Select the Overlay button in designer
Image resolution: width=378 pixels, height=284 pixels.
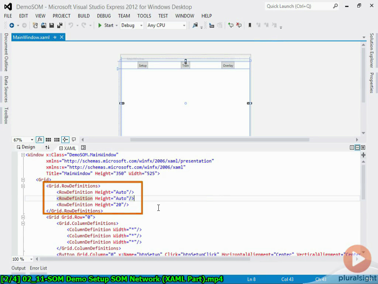click(228, 65)
